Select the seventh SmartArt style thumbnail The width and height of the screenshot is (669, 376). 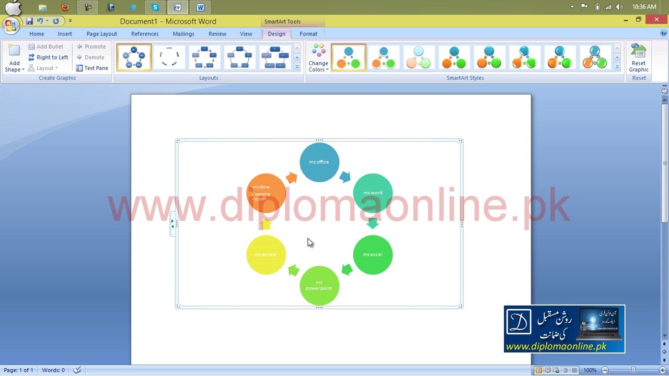pyautogui.click(x=559, y=57)
